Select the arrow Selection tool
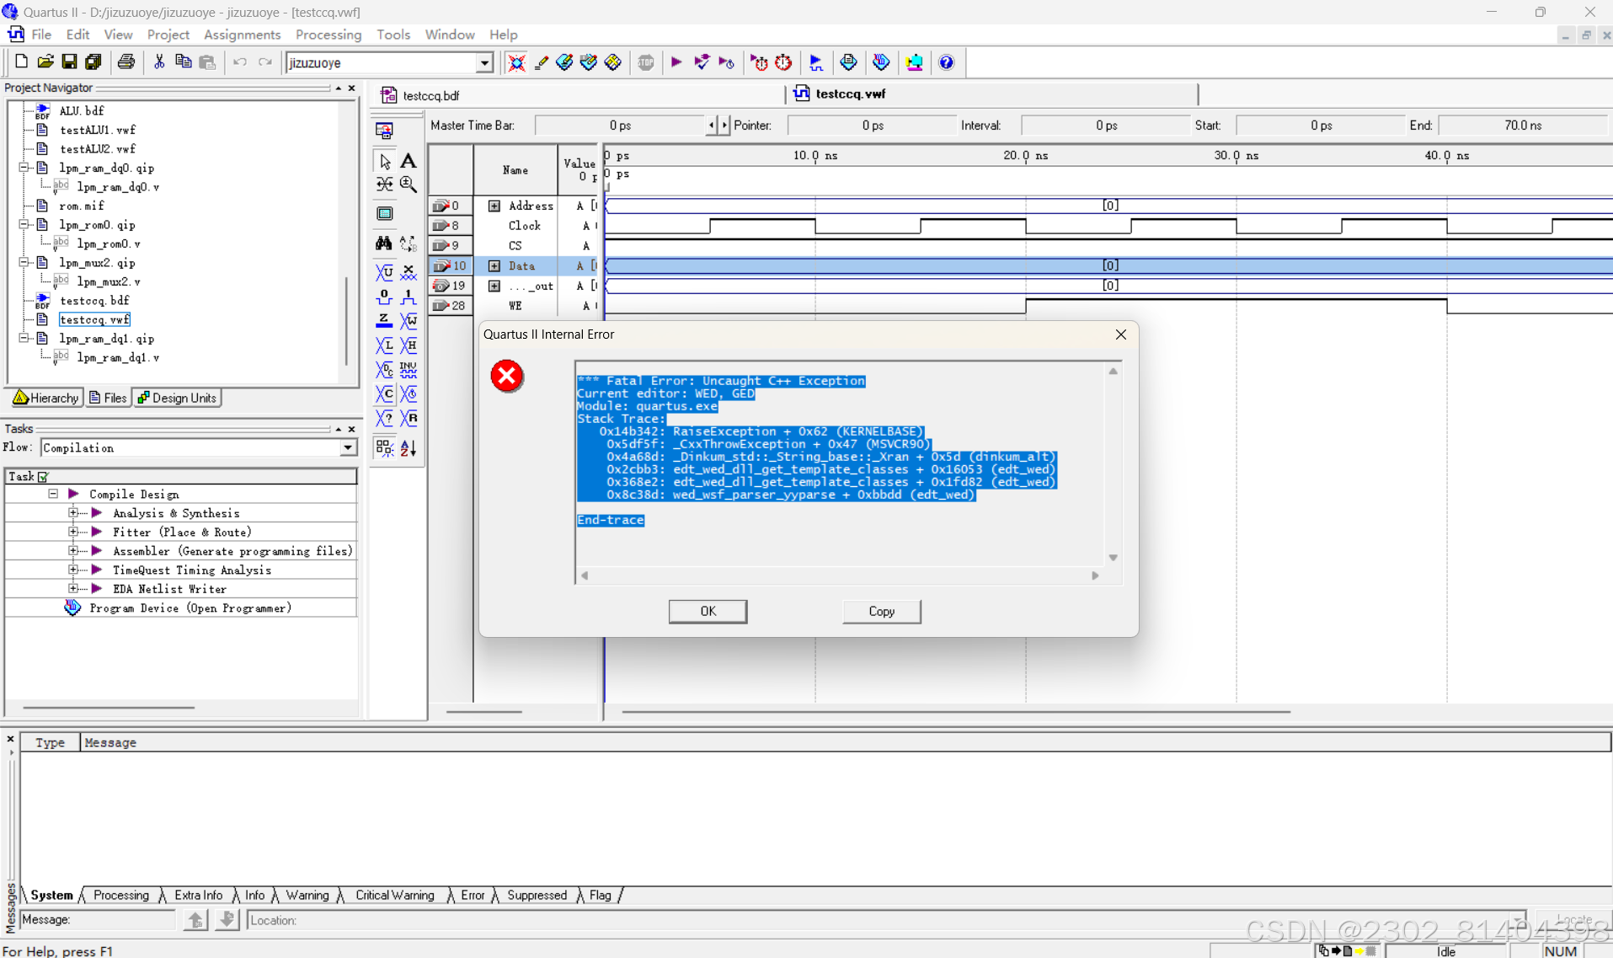Screen dimensions: 1613x958 [385, 161]
